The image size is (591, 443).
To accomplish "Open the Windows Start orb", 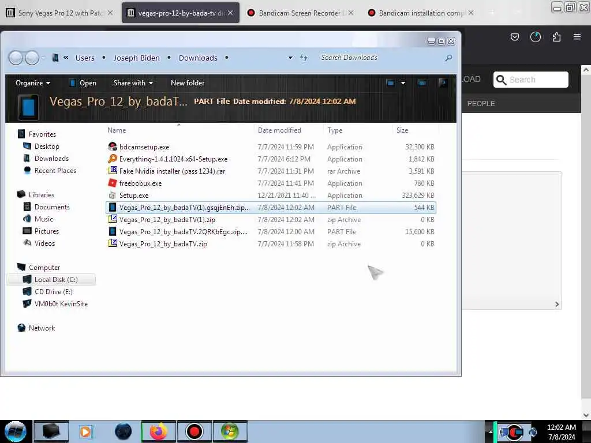I will coord(16,431).
